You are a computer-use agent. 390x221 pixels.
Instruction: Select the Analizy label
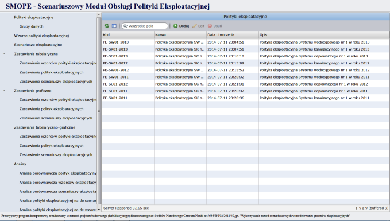(x=20, y=164)
